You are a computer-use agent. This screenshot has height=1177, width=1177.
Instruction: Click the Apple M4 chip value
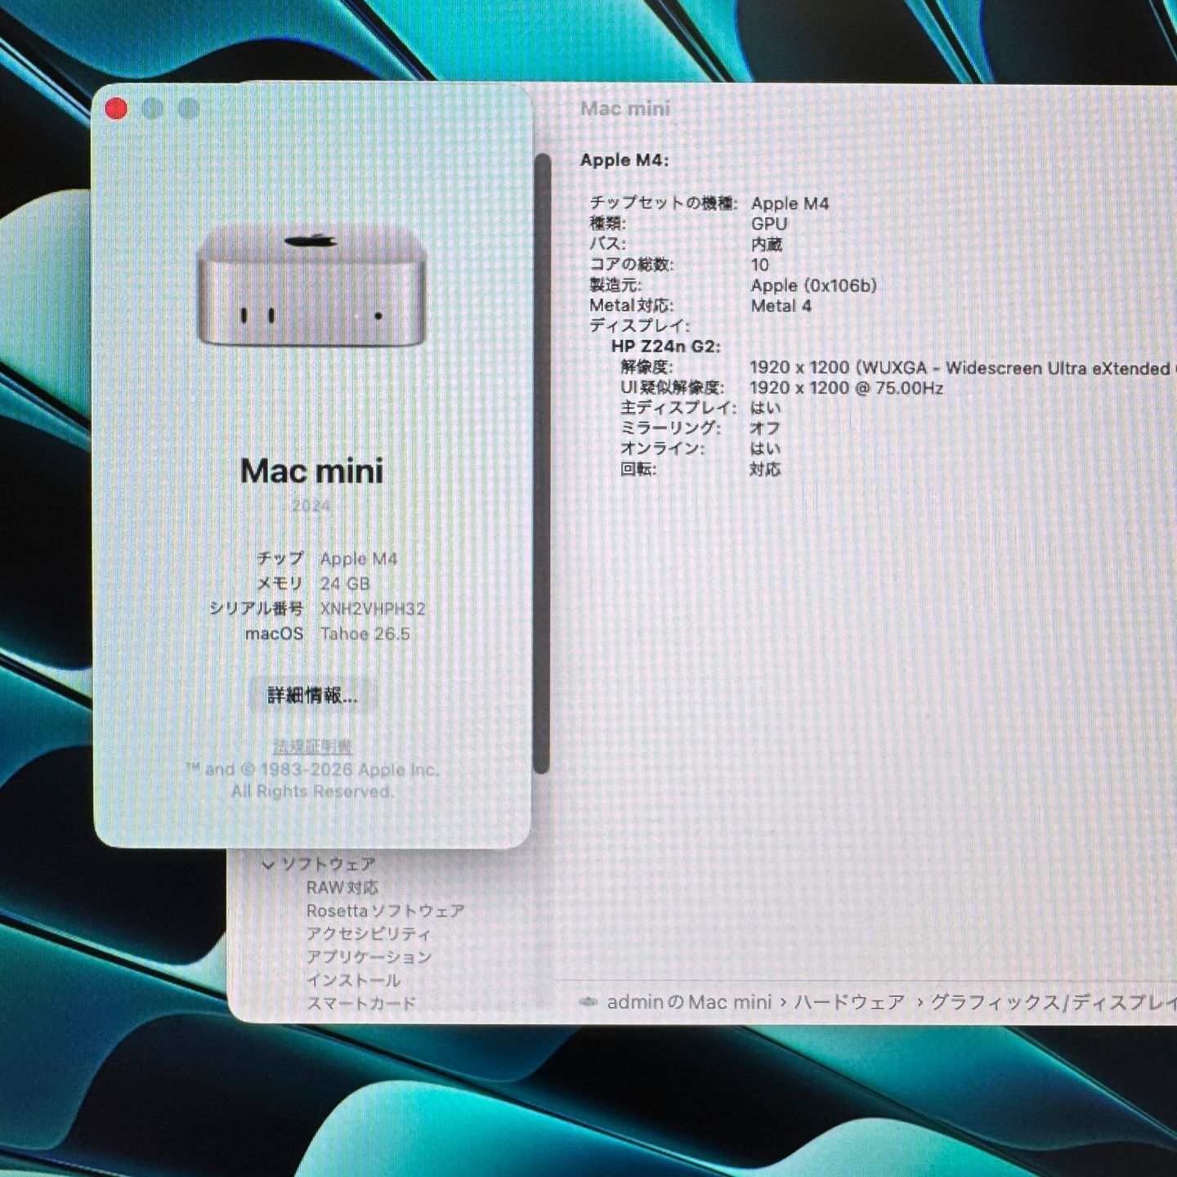click(359, 559)
